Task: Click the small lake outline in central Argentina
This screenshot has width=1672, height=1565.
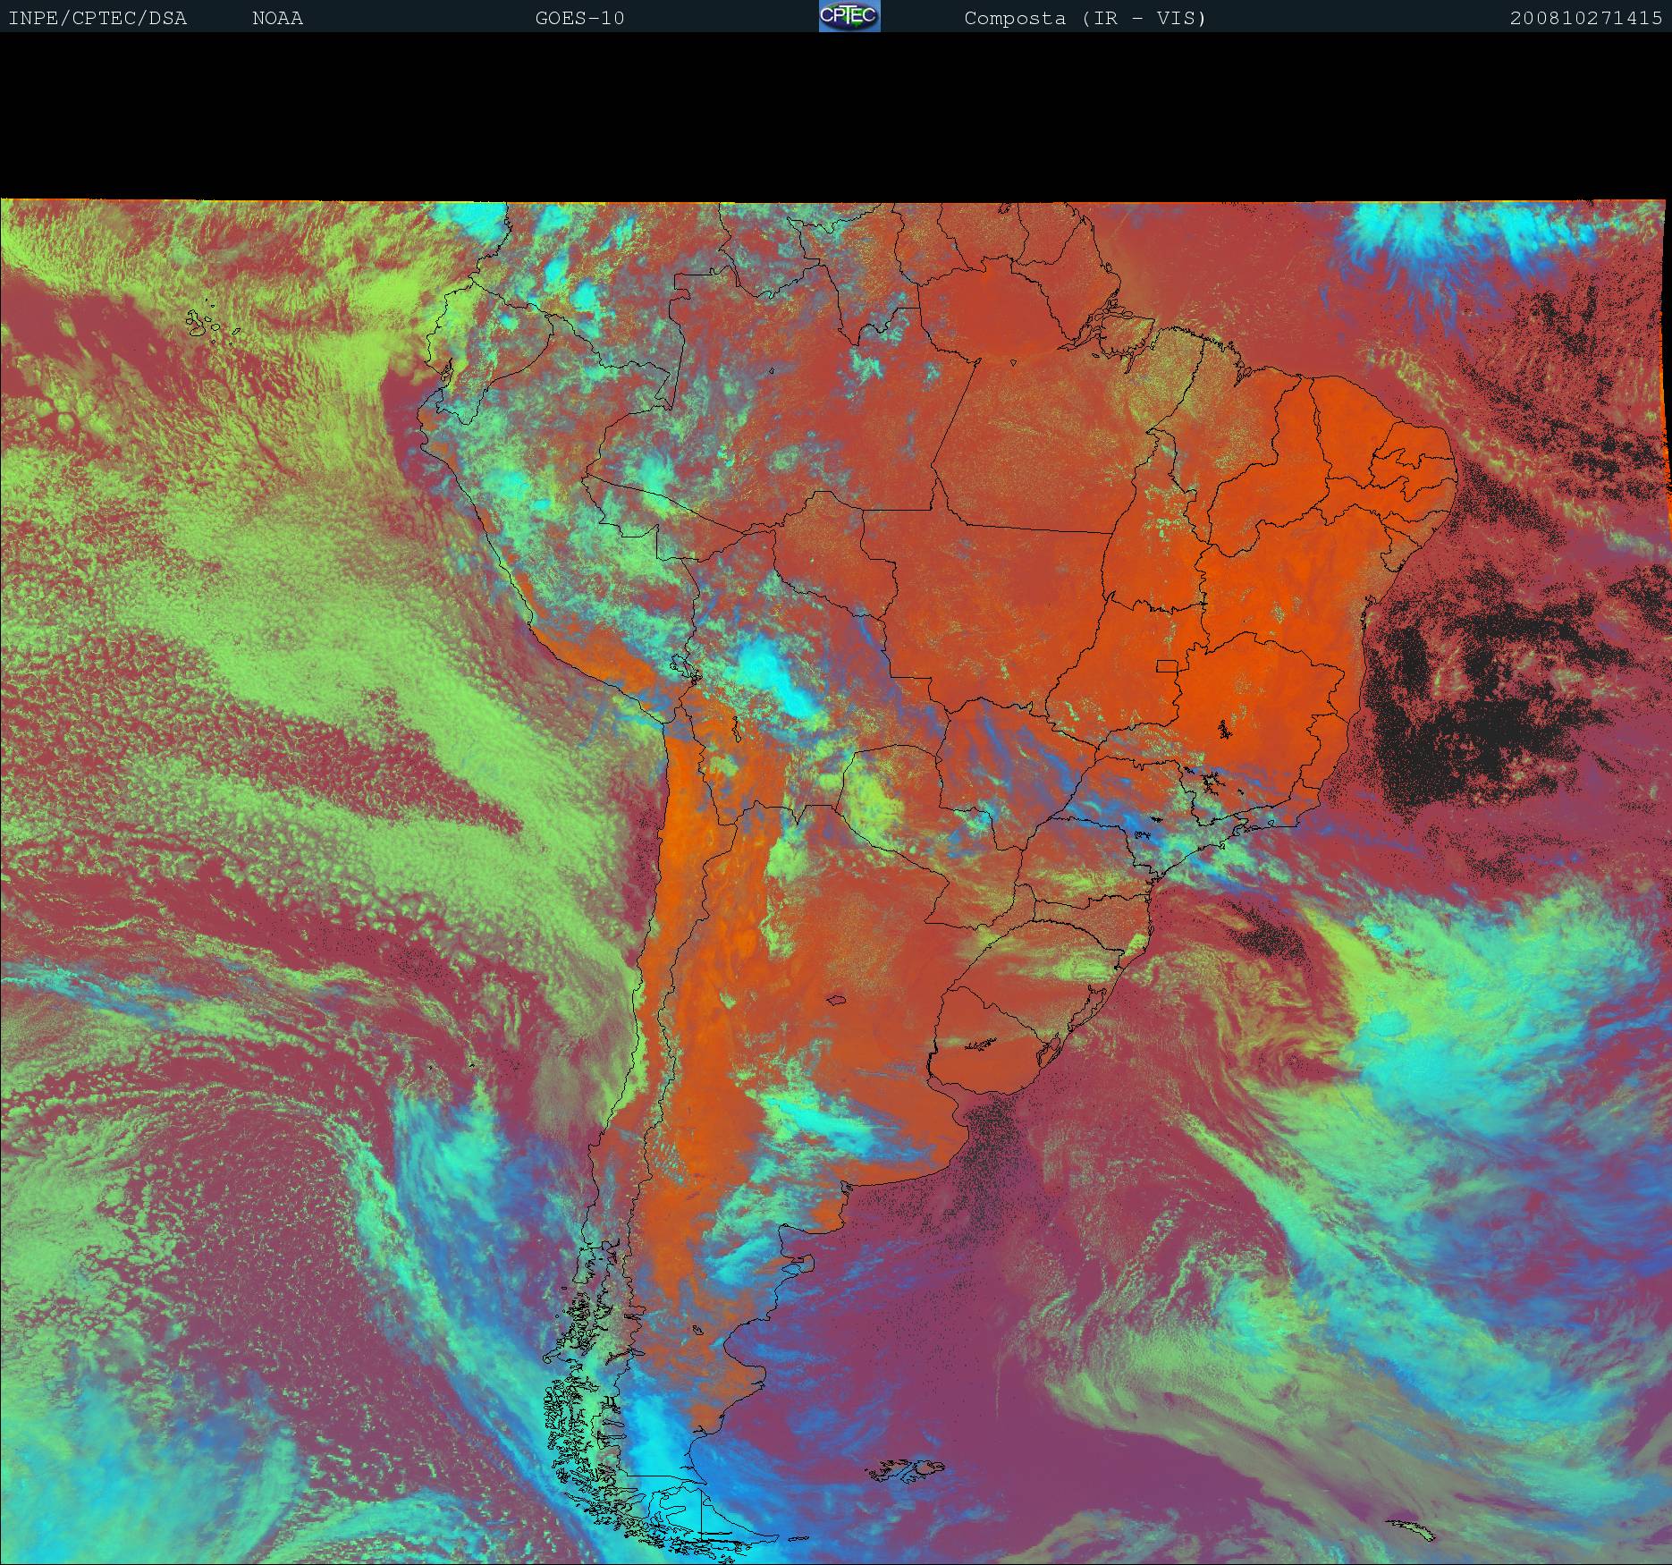Action: click(x=837, y=1001)
